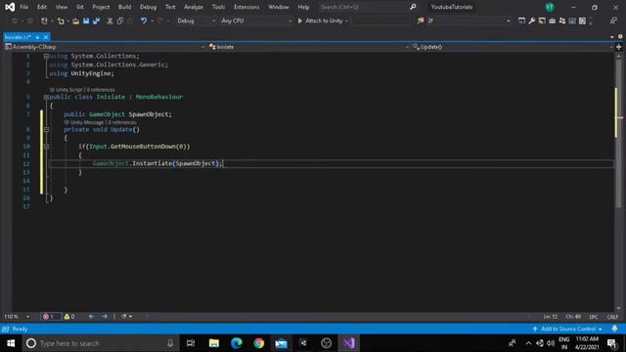Navigate forward with the right arrow
Viewport: 626px width, 352px height.
(x=105, y=317)
